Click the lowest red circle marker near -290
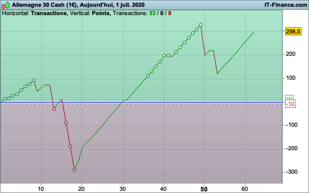This screenshot has height=193, width=309. (x=74, y=170)
